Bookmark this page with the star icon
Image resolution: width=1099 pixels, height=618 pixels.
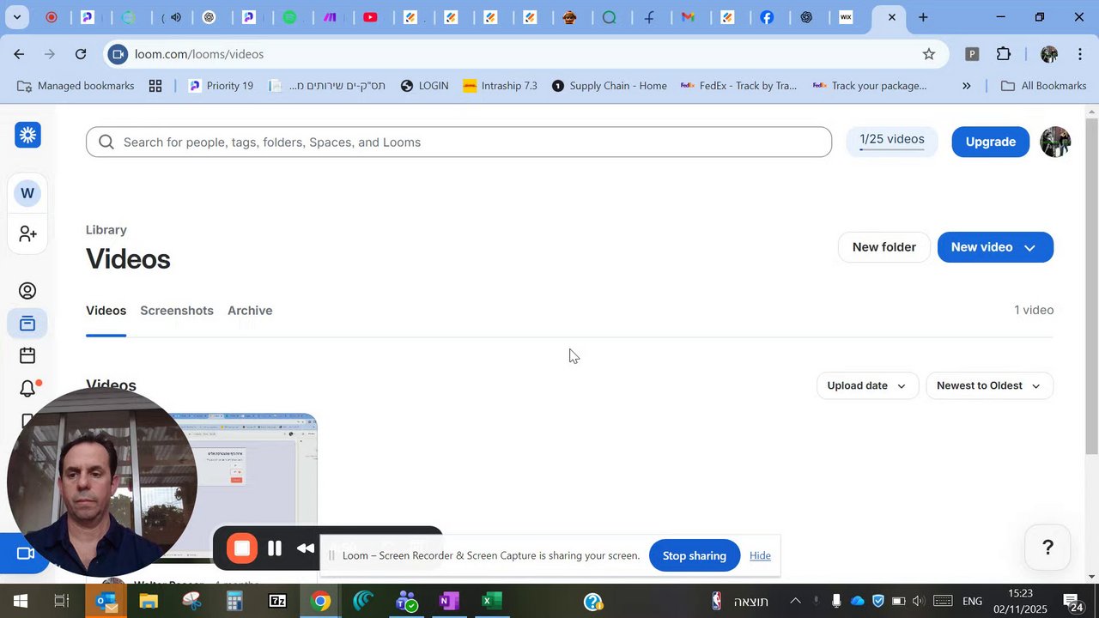[929, 54]
